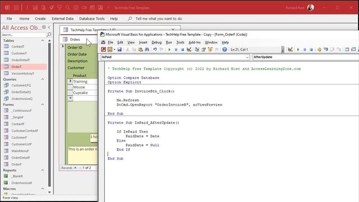Open the VBA editor Tools menu
Image resolution: width=359 pixels, height=202 pixels.
180,43
